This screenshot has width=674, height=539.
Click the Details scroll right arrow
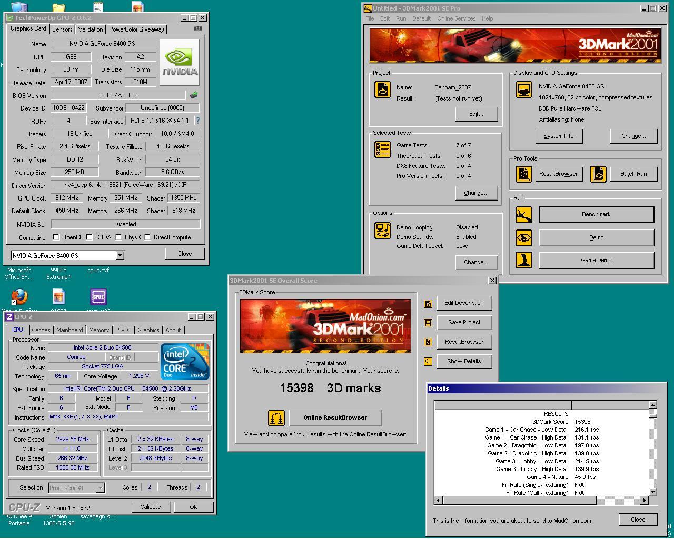coord(645,500)
